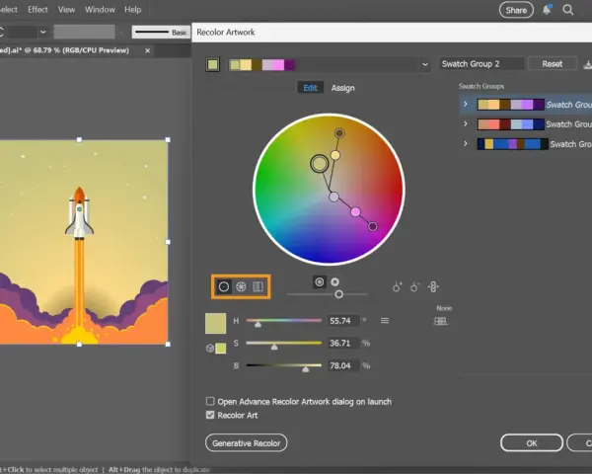Close the document tab with X
The width and height of the screenshot is (592, 474).
click(x=148, y=50)
